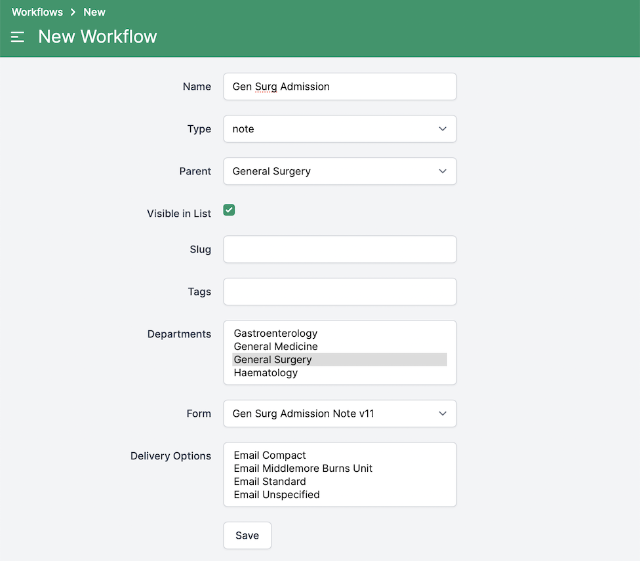Screen dimensions: 640x561
Task: Choose Haematology in Departments list
Action: [x=266, y=373]
